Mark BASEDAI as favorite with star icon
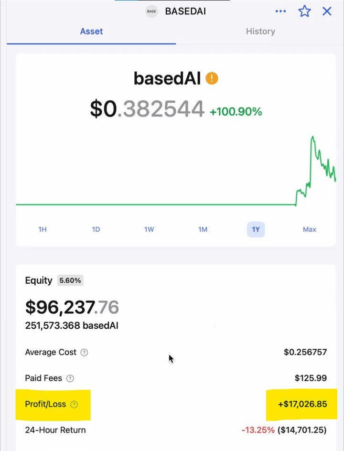Viewport: 344px width, 451px height. [x=304, y=11]
